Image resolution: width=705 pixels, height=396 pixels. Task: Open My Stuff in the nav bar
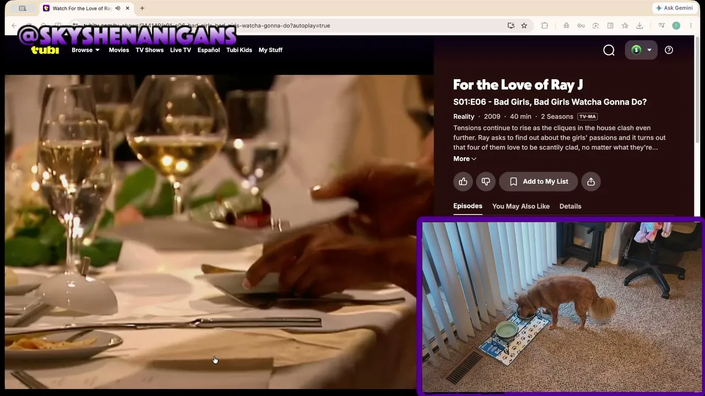click(270, 50)
